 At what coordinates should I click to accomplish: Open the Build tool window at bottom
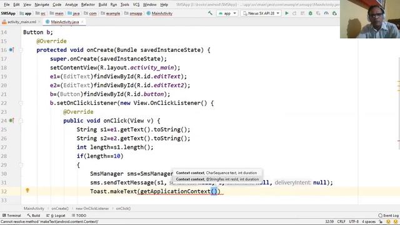[x=33, y=216]
